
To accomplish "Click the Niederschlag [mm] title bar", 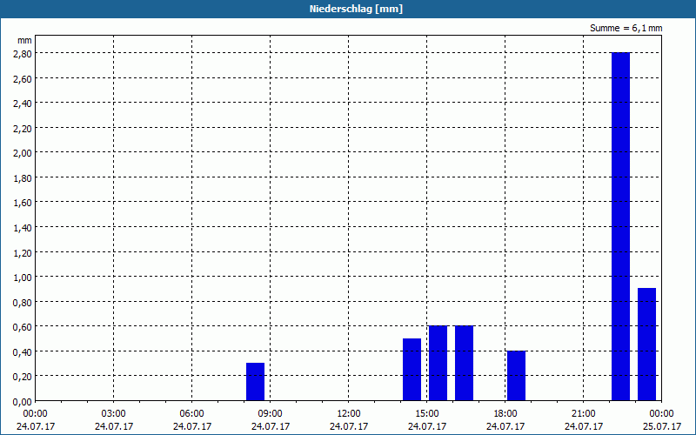I will click(x=348, y=9).
